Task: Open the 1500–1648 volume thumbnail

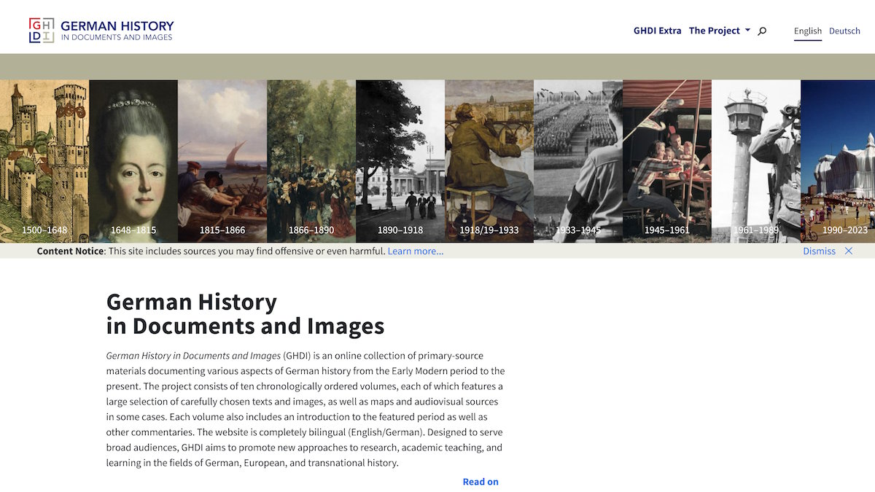Action: point(44,161)
